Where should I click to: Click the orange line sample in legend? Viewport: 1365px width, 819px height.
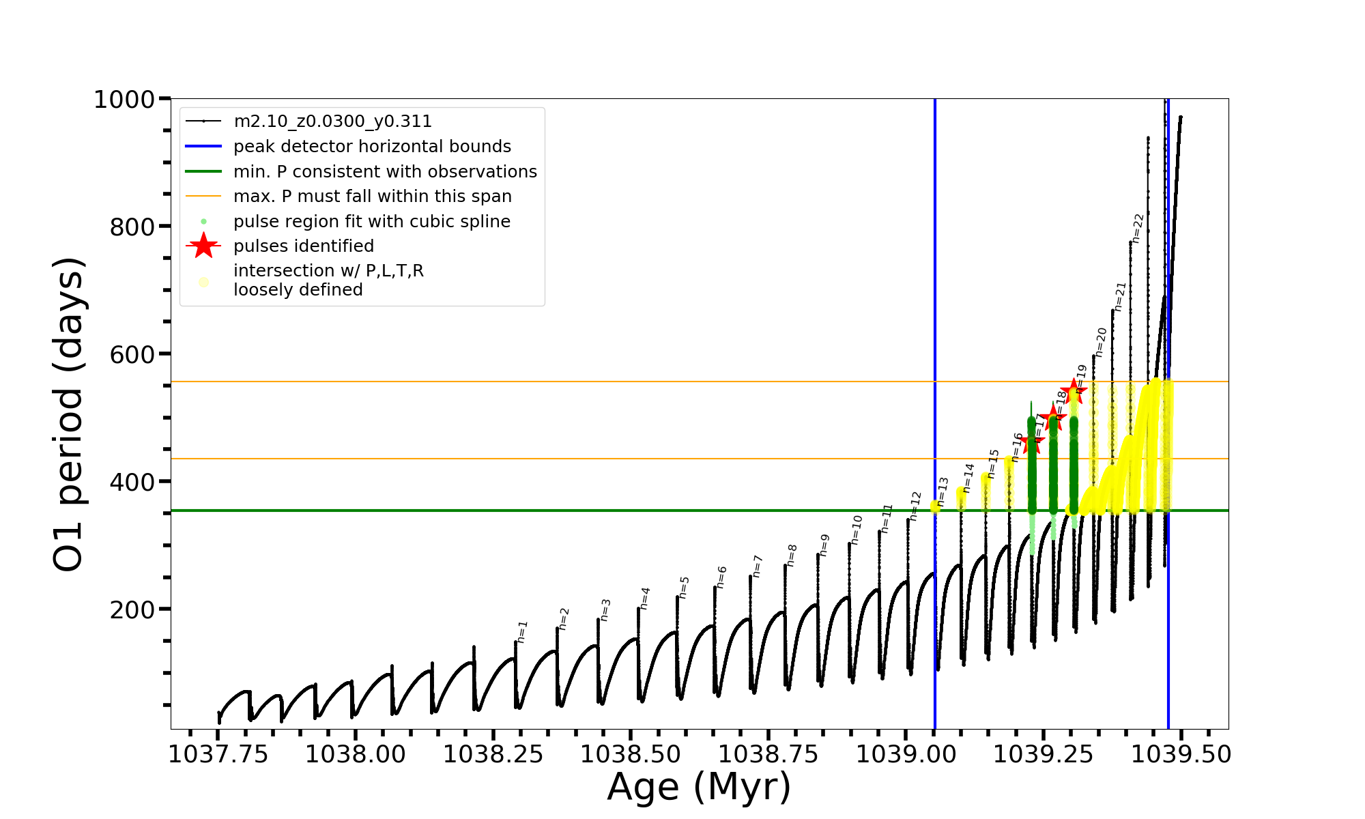(x=203, y=197)
